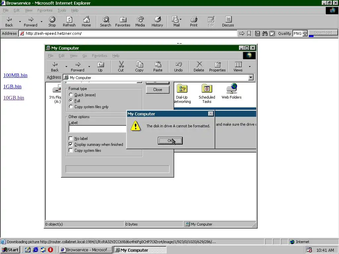Select the Scheduled Tasks icon
339x254 pixels.
[x=207, y=93]
